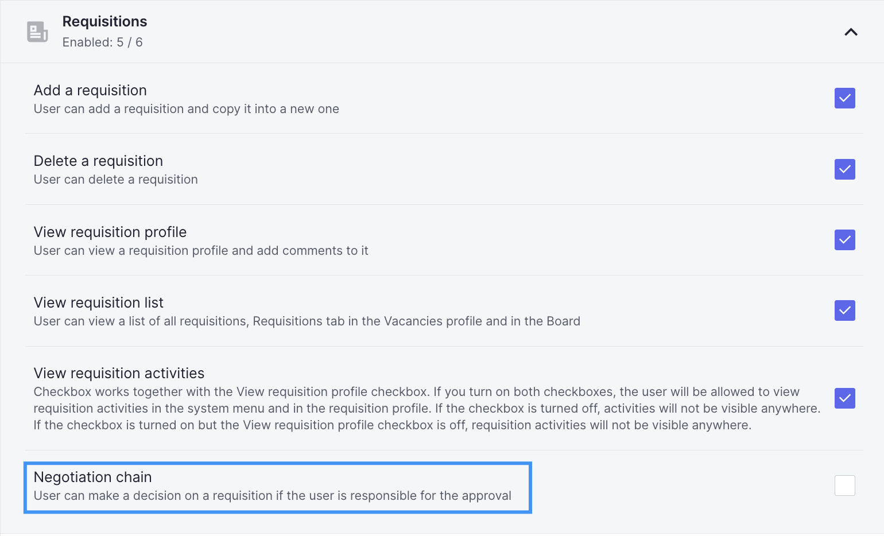Collapse the Requisitions section with the chevron
Image resolution: width=884 pixels, height=536 pixels.
pyautogui.click(x=851, y=32)
